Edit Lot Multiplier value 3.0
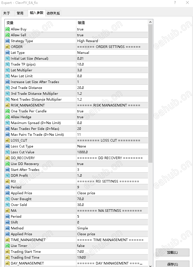Screen dimensions: 193x267 (112, 70)
